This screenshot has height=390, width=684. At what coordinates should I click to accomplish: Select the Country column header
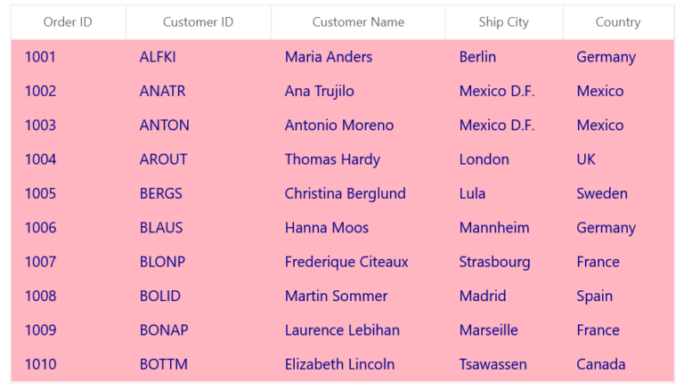coord(618,21)
